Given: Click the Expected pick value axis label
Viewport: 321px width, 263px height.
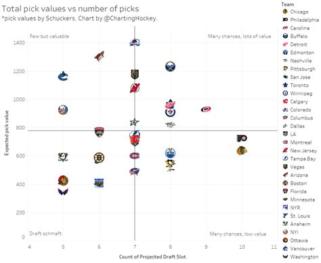Looking at the screenshot, I should click(6, 133).
